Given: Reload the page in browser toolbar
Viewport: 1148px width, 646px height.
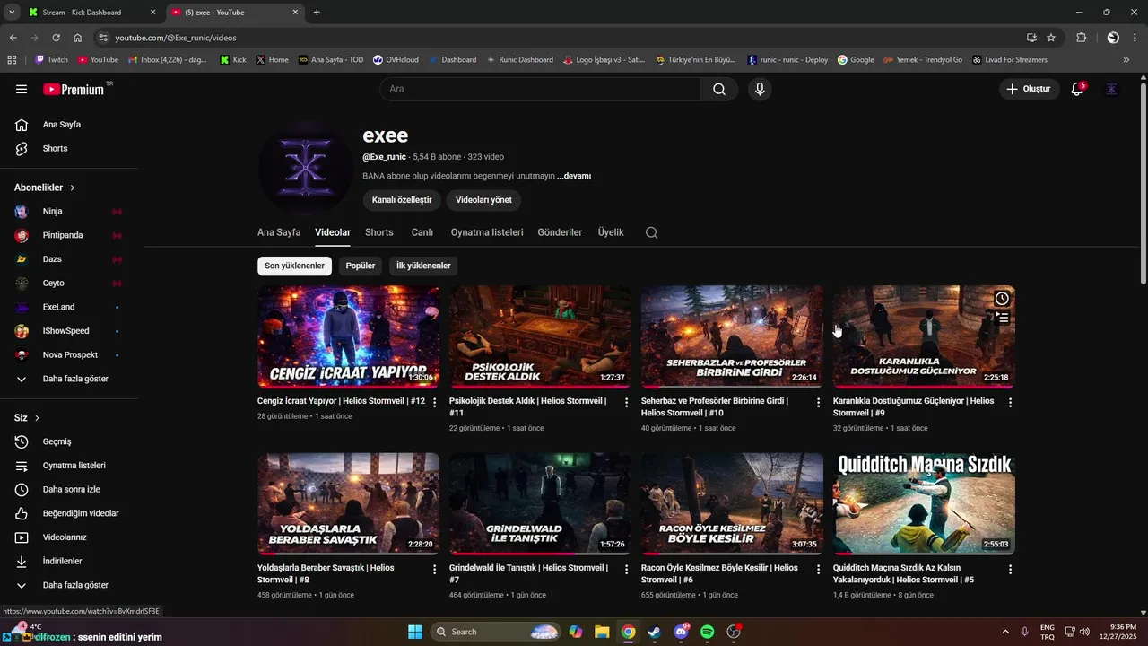Looking at the screenshot, I should 56,38.
